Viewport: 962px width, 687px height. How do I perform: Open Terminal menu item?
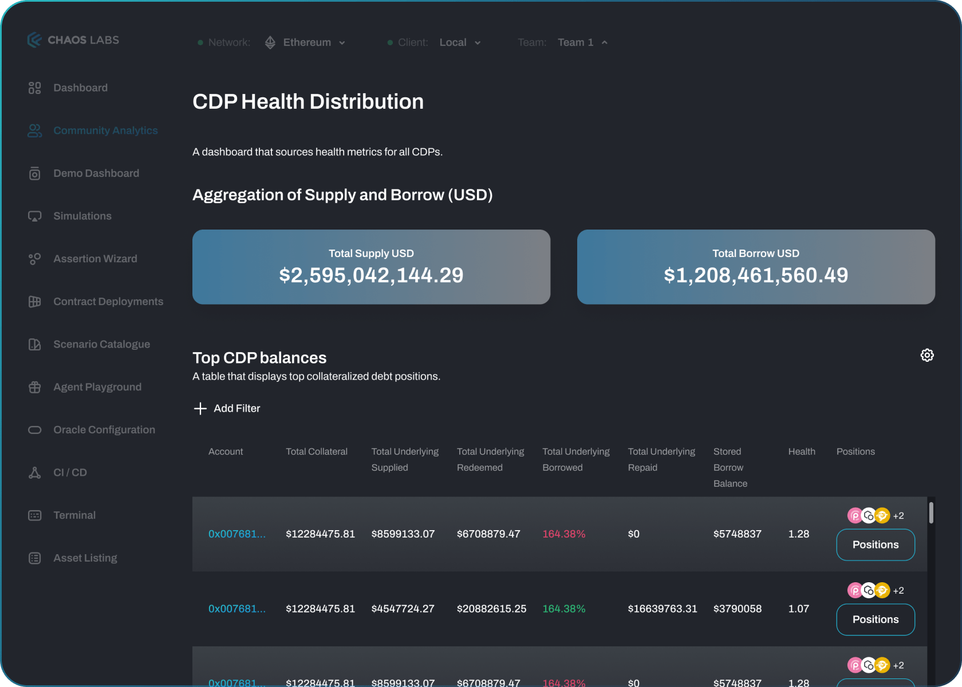pos(74,515)
